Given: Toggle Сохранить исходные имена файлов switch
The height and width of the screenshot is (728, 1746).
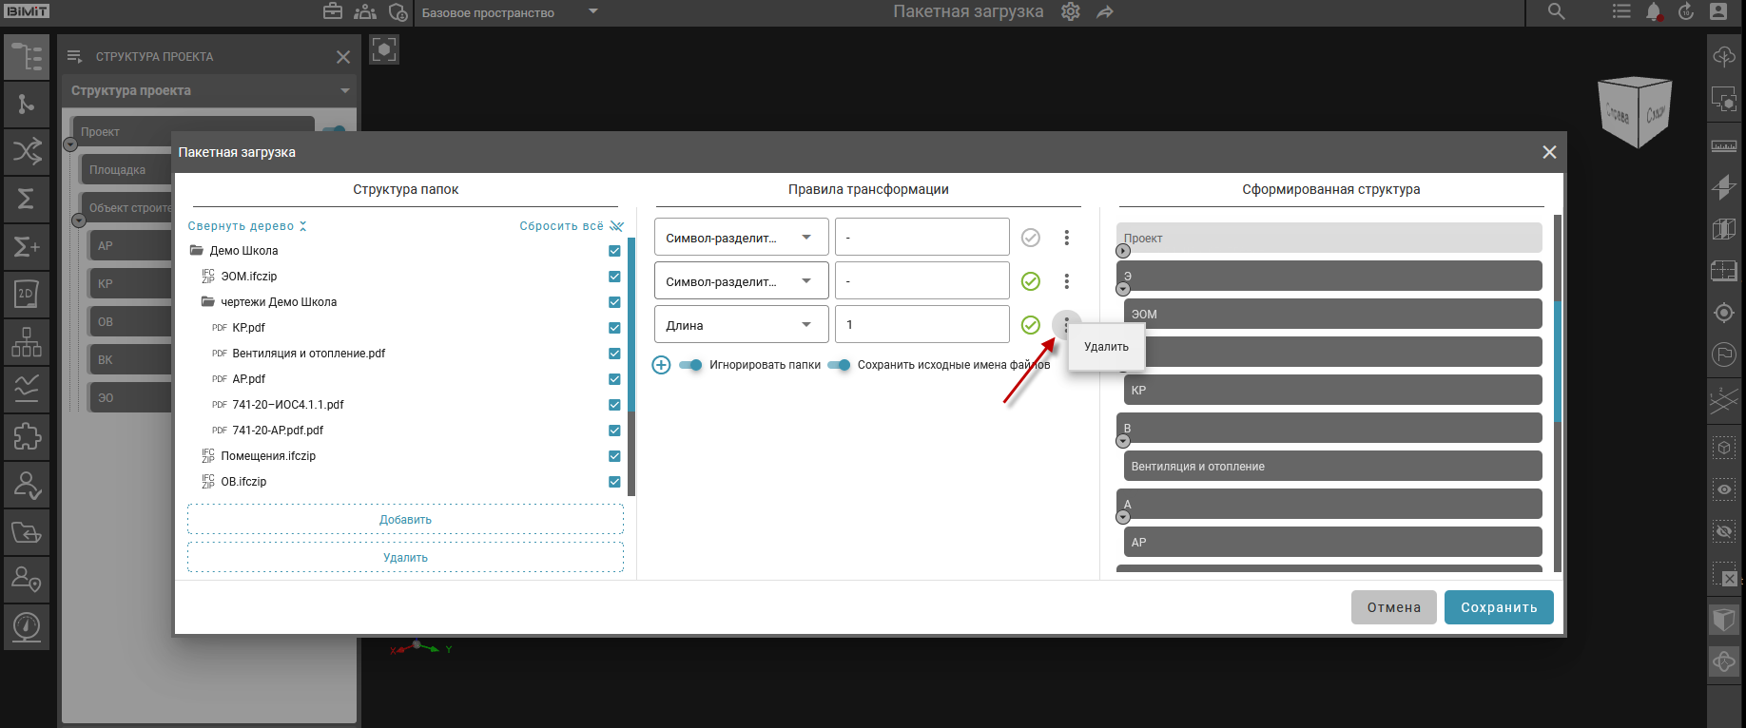Looking at the screenshot, I should coord(839,365).
